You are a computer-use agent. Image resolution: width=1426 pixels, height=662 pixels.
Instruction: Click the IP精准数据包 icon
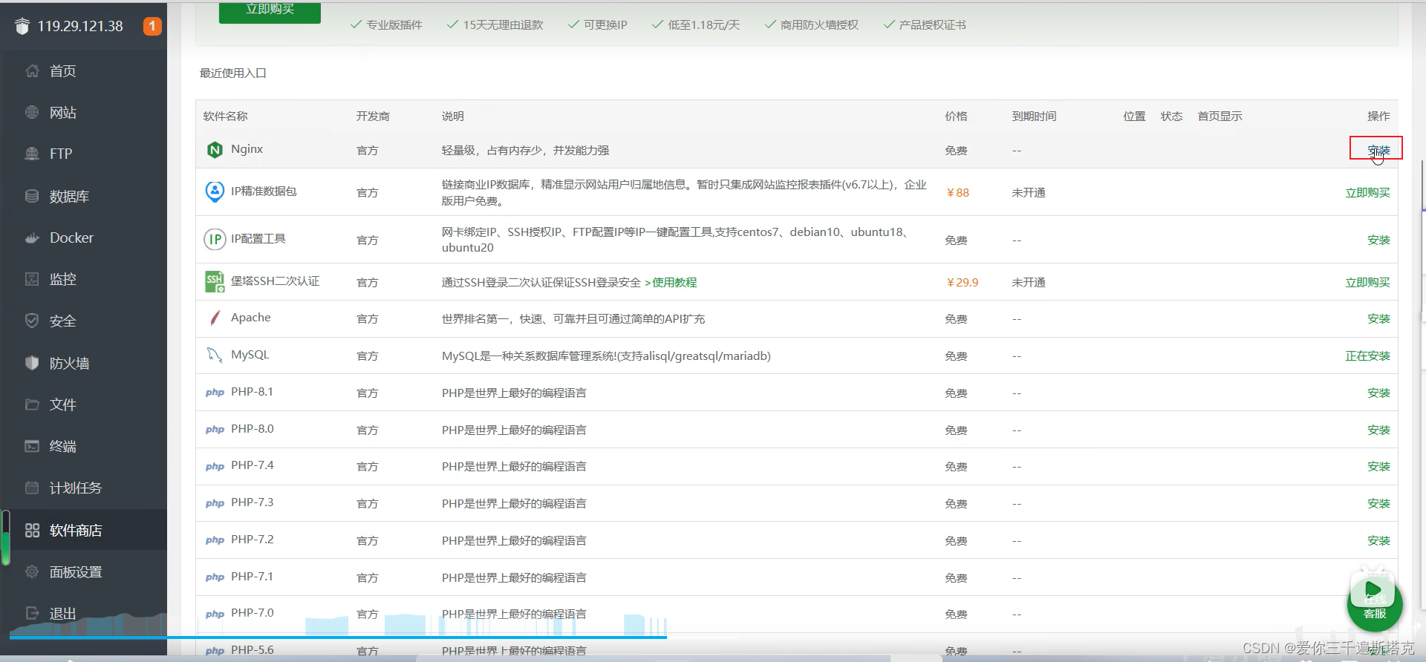coord(215,191)
